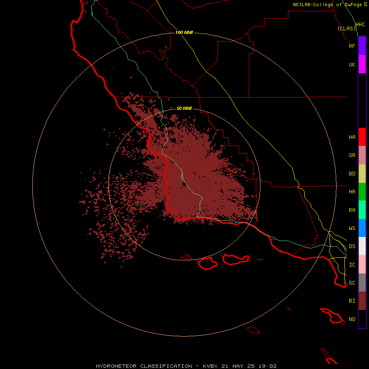Click the WS legend label
This screenshot has width=369, height=369.
[352, 228]
